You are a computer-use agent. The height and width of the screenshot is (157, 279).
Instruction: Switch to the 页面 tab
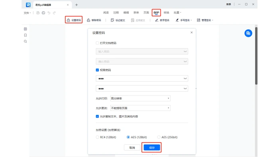[146, 12]
